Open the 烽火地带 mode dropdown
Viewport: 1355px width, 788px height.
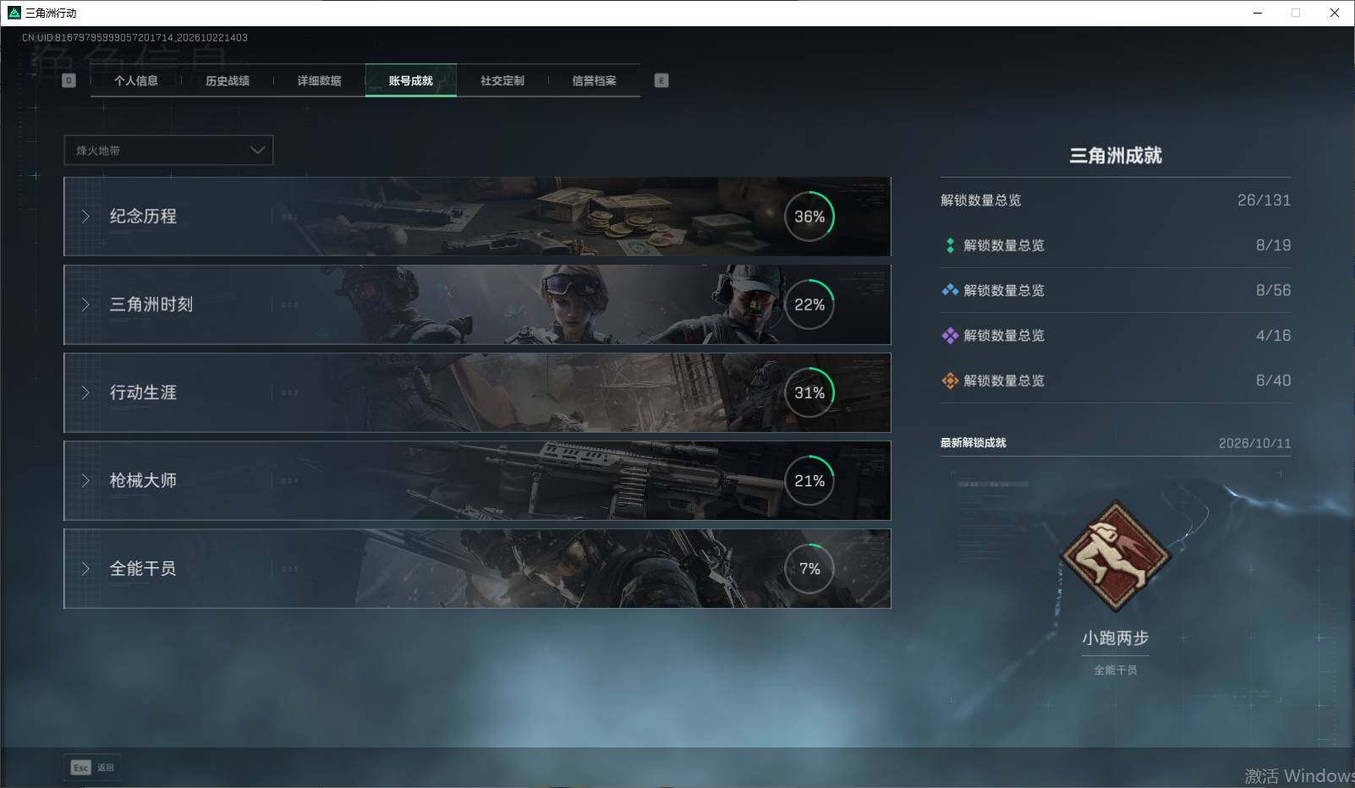click(168, 150)
